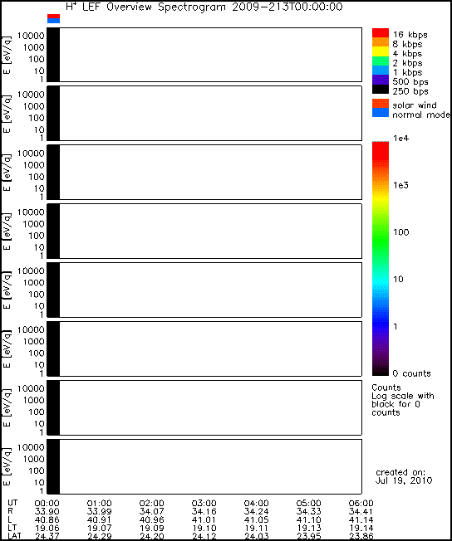
Task: Click the R value 34.33
Action: [x=308, y=512]
